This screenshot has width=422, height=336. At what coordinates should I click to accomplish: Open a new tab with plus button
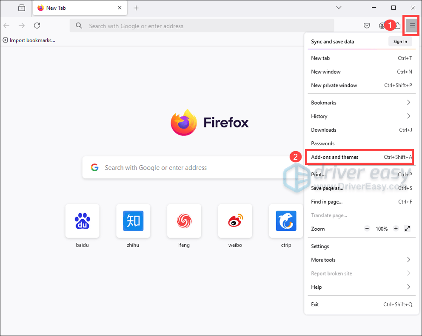pos(136,8)
